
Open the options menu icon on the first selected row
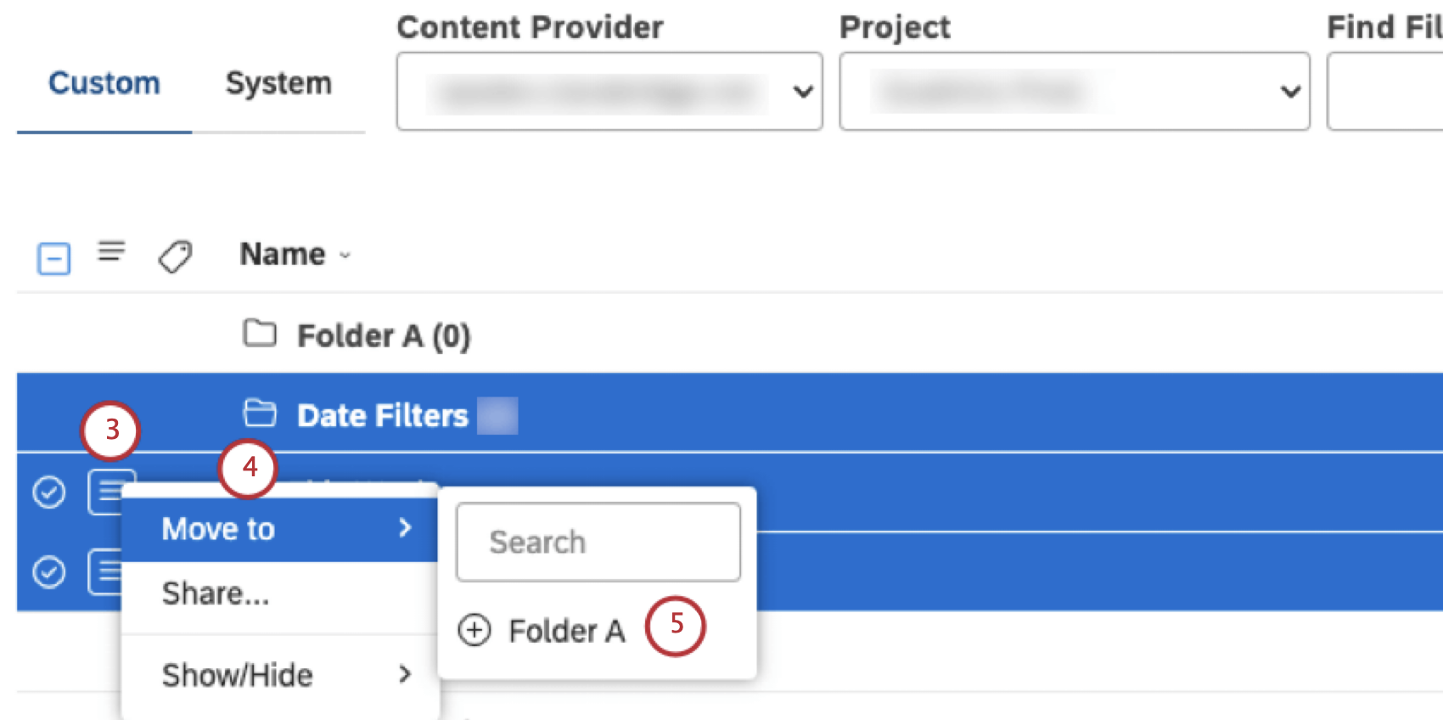click(109, 492)
